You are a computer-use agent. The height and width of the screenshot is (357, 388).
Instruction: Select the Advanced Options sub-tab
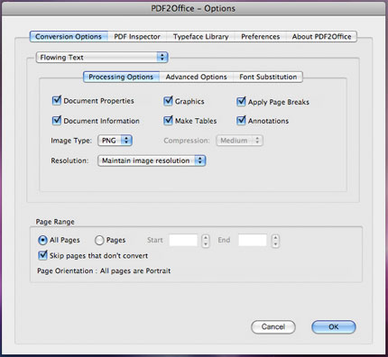[x=197, y=77]
